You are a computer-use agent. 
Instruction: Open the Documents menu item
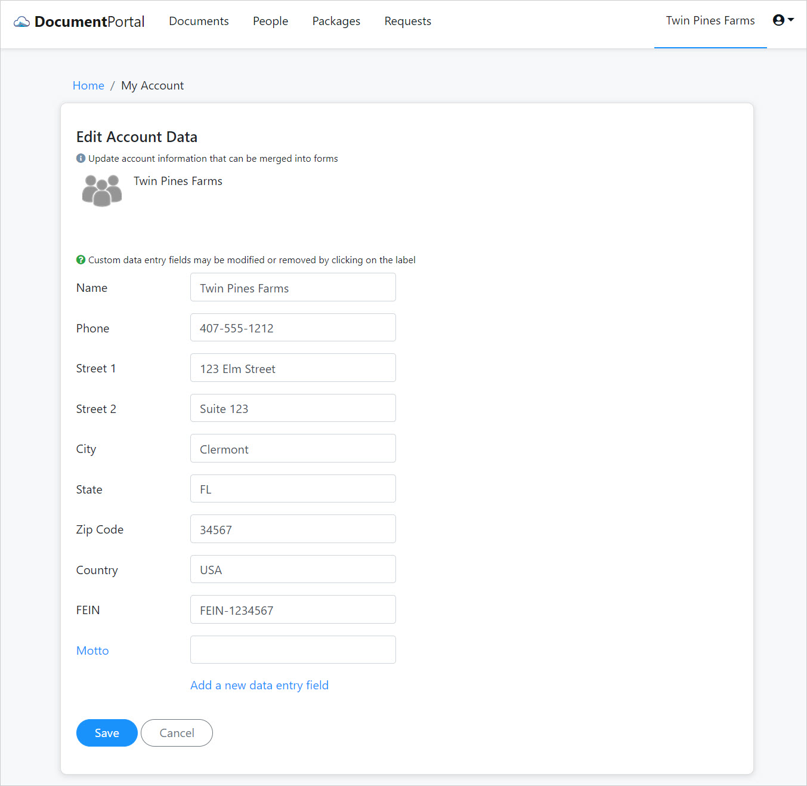tap(199, 21)
